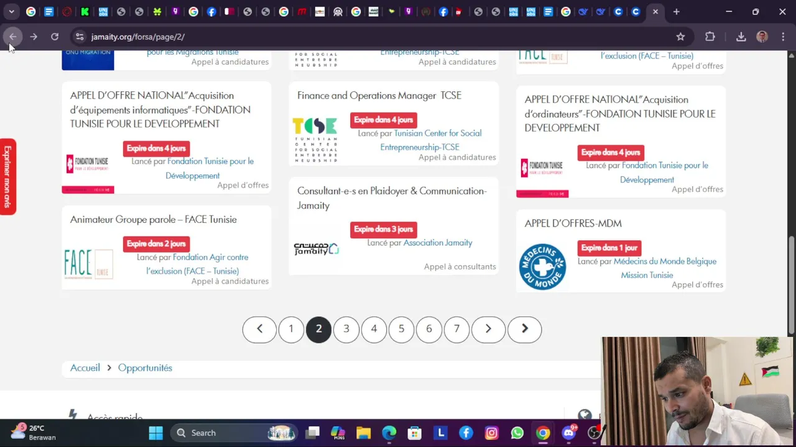Bookmark this page with the star icon
Screen dimensions: 796x447
pyautogui.click(x=680, y=37)
